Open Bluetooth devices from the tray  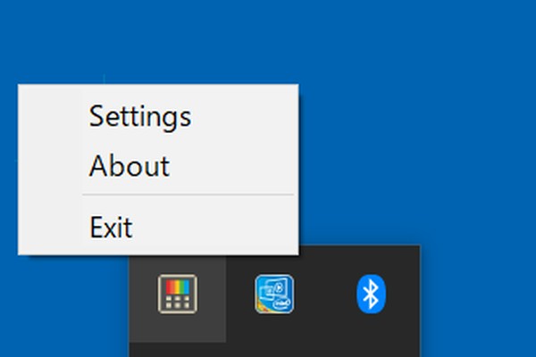(x=371, y=294)
